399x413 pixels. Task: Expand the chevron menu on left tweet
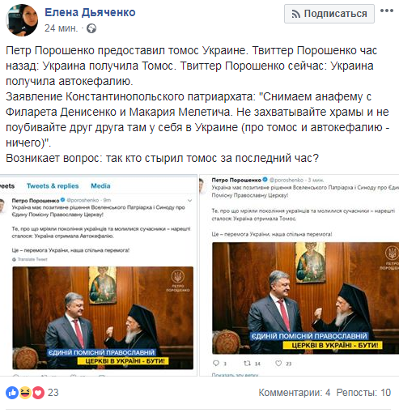(190, 201)
